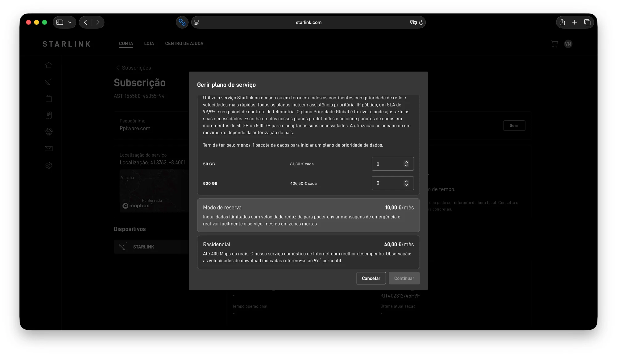
Task: Click the Localização coordinates text
Action: pyautogui.click(x=153, y=163)
